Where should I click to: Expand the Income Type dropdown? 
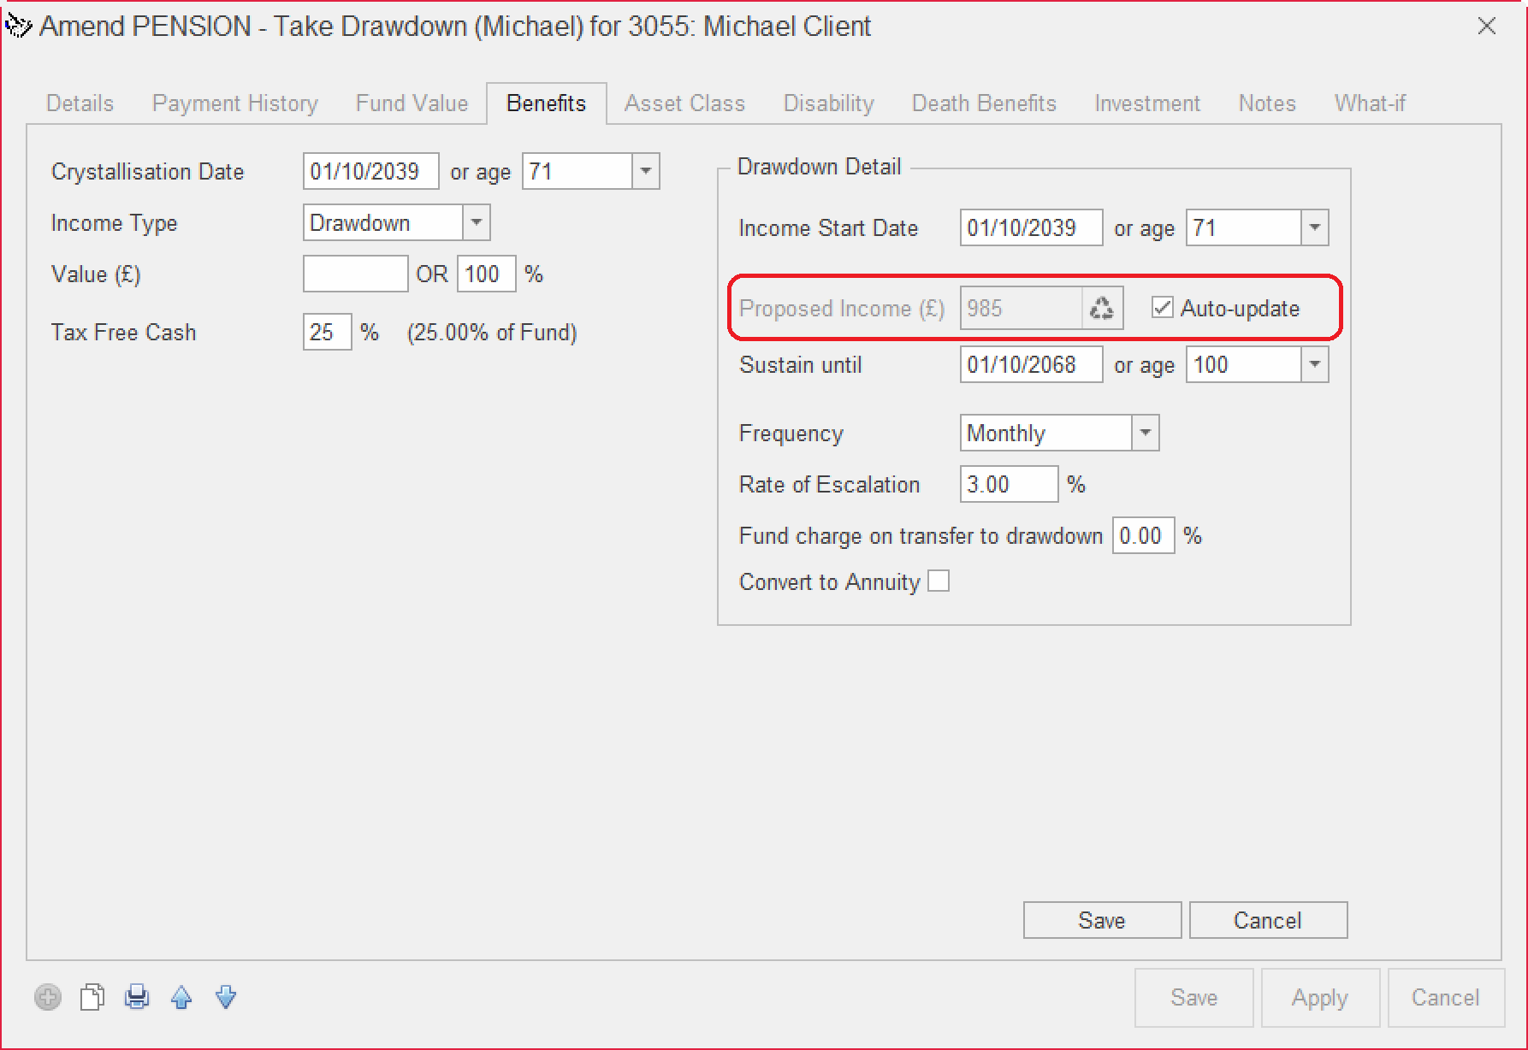click(x=477, y=223)
